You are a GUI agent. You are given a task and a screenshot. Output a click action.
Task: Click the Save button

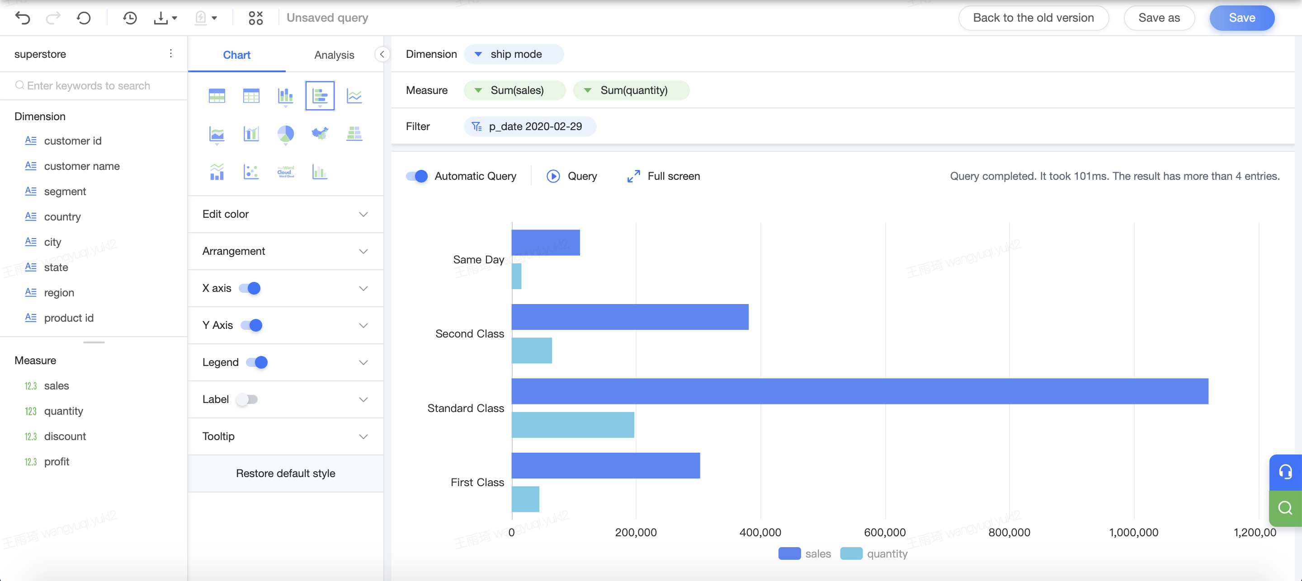pyautogui.click(x=1242, y=18)
